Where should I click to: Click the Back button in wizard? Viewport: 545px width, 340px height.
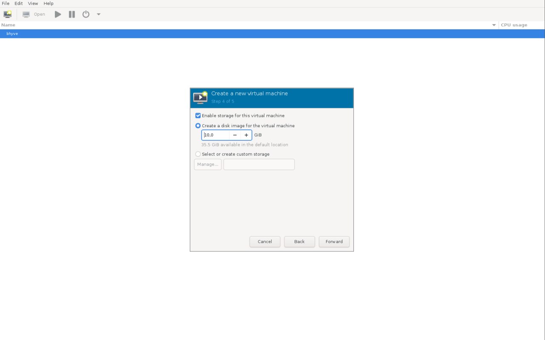point(299,242)
